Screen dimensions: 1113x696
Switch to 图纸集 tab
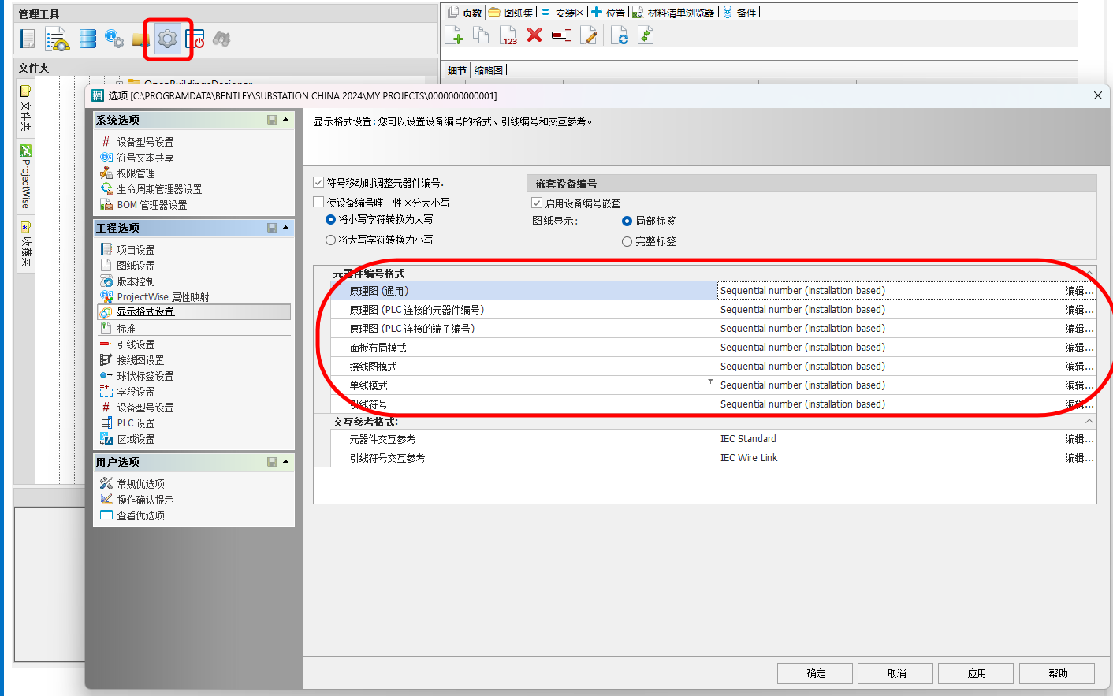(511, 13)
